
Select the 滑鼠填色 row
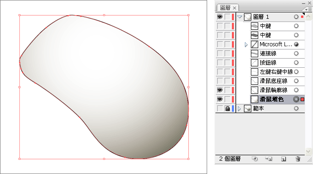click(x=277, y=99)
